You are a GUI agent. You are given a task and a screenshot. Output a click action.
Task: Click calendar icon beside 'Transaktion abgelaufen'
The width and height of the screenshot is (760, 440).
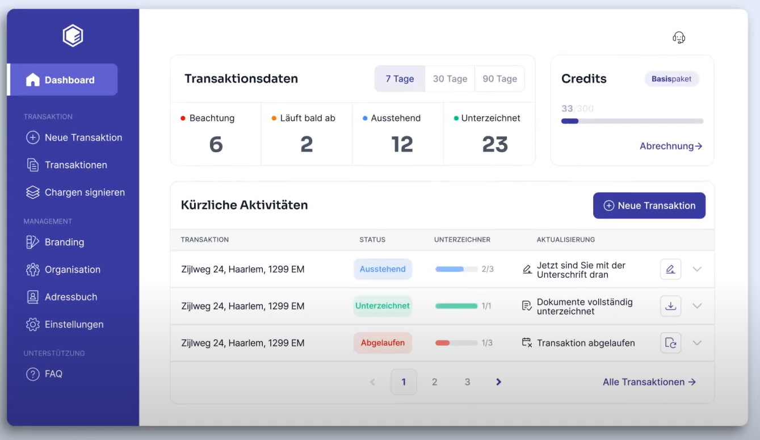pyautogui.click(x=527, y=343)
